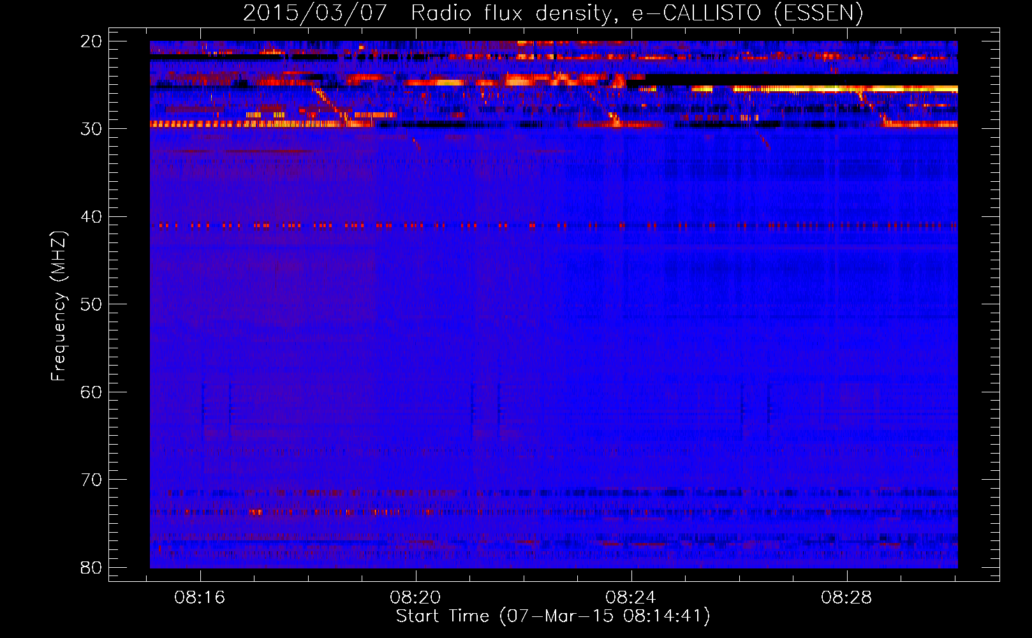Screen dimensions: 1032x638
Task: Click the frequency tick label 70
Action: pos(91,480)
